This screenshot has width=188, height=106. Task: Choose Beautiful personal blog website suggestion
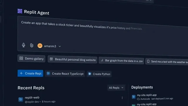click(73, 59)
